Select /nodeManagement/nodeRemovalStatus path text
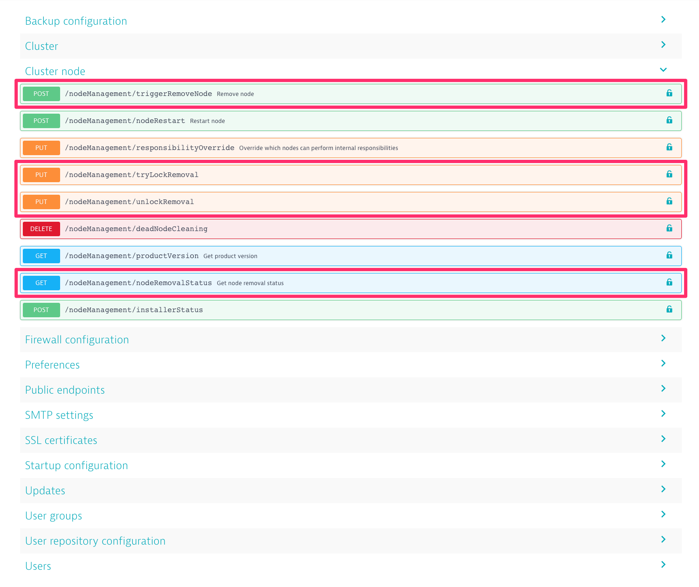This screenshot has width=699, height=587. click(x=138, y=283)
